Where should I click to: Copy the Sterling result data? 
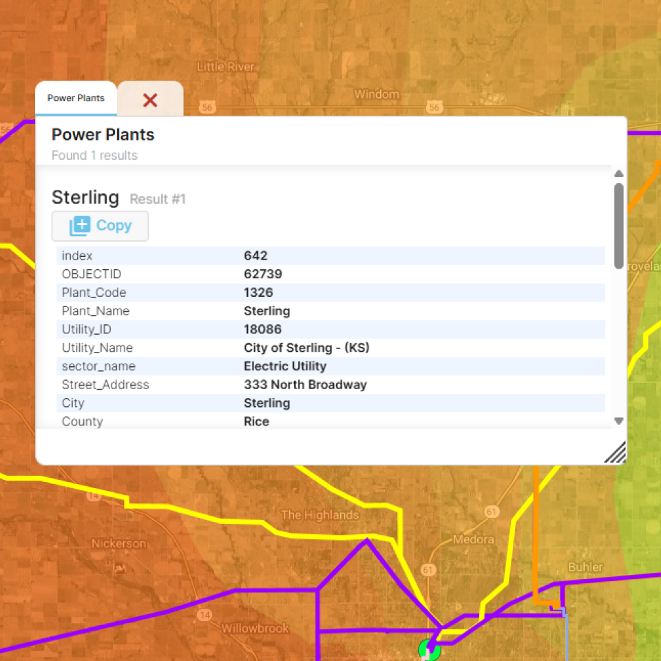tap(100, 226)
